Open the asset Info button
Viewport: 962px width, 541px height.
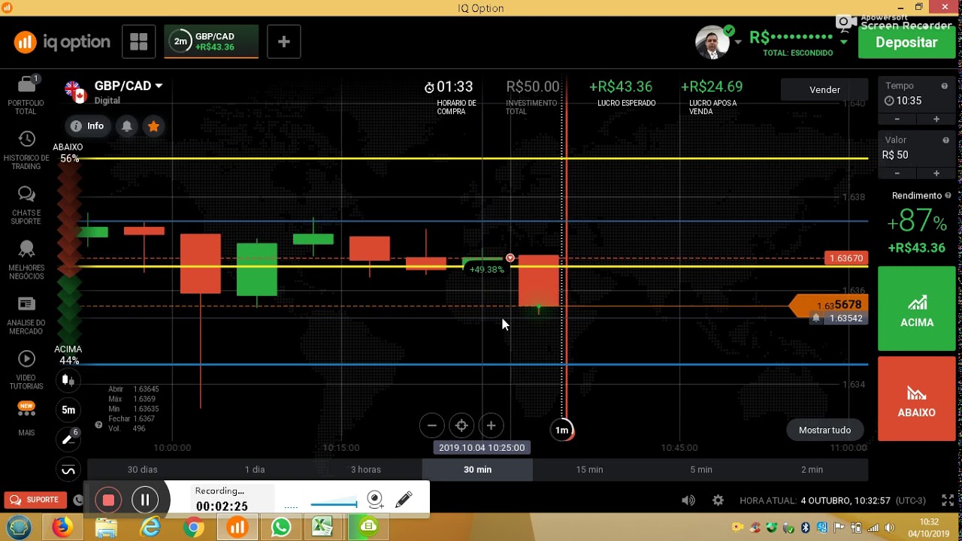86,126
